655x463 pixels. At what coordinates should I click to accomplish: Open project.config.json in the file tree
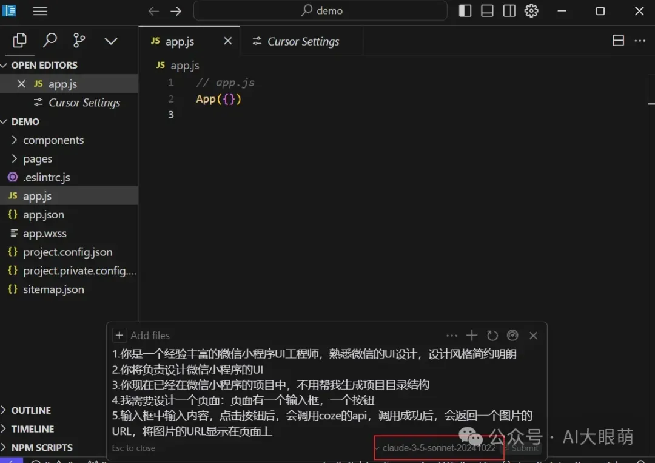tap(67, 252)
